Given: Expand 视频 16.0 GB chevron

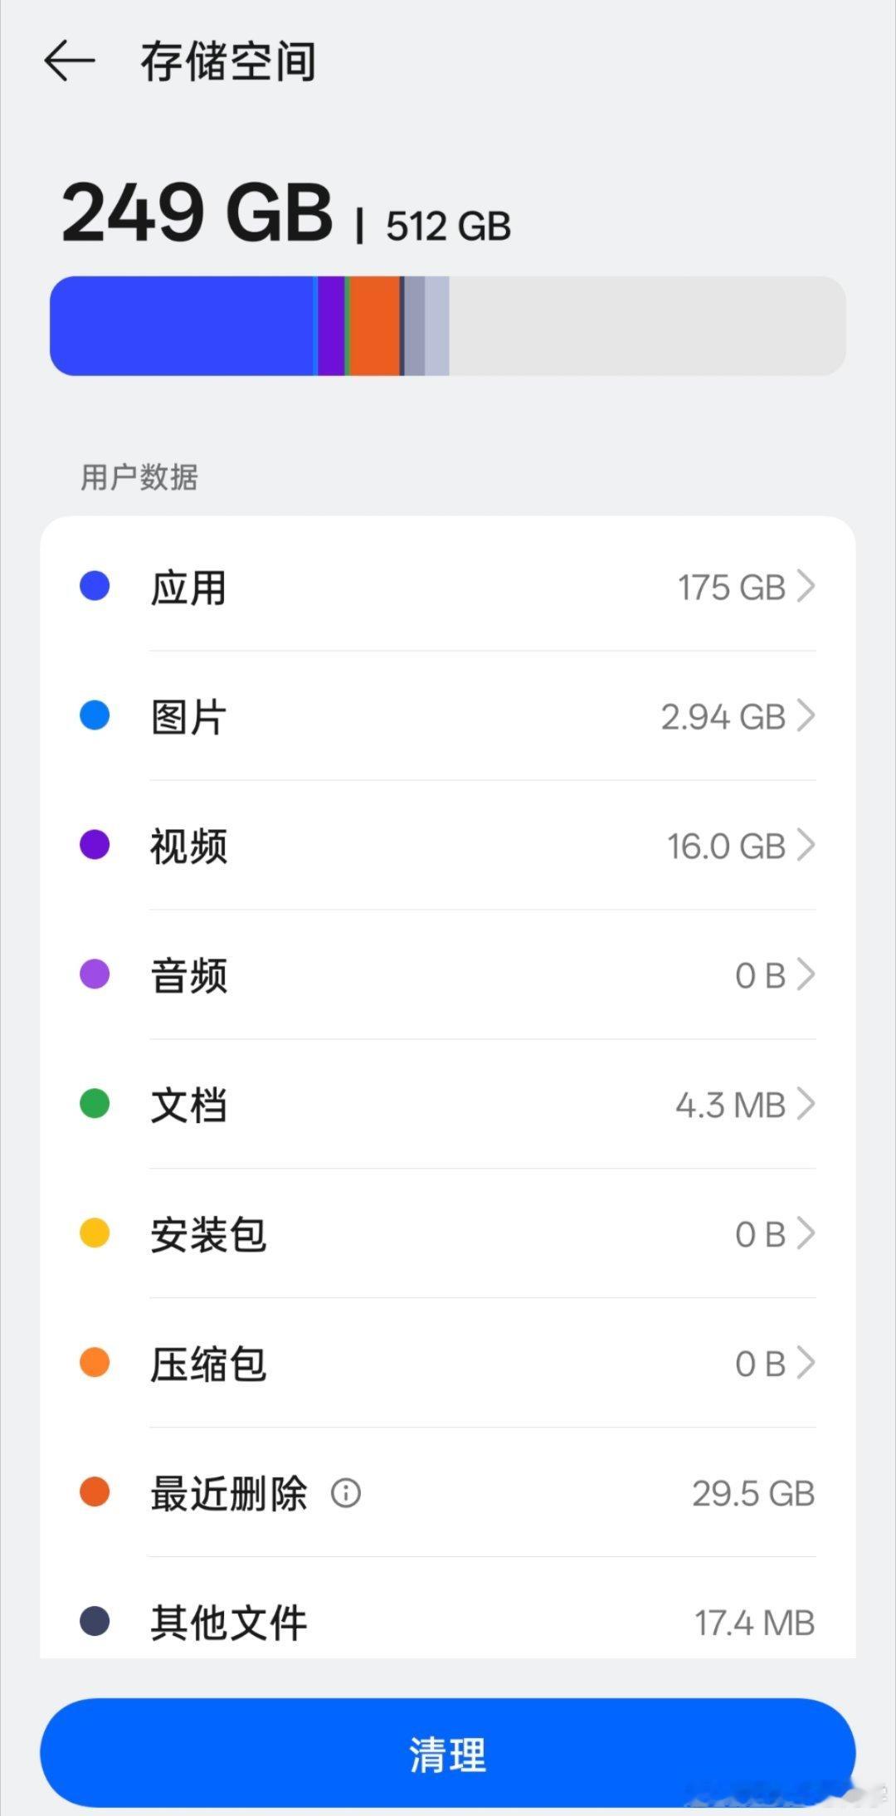Looking at the screenshot, I should tap(806, 845).
